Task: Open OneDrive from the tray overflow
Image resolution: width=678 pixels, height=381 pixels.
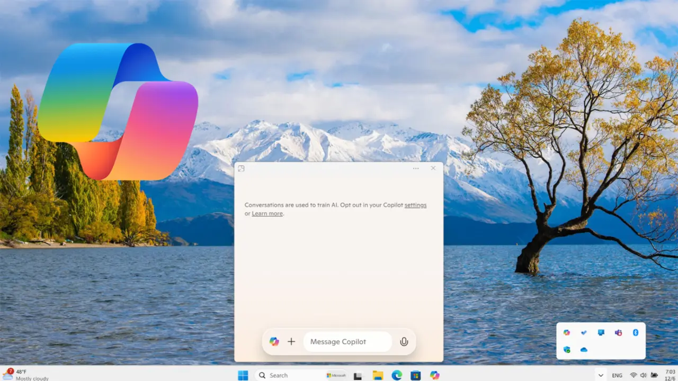Action: point(584,350)
